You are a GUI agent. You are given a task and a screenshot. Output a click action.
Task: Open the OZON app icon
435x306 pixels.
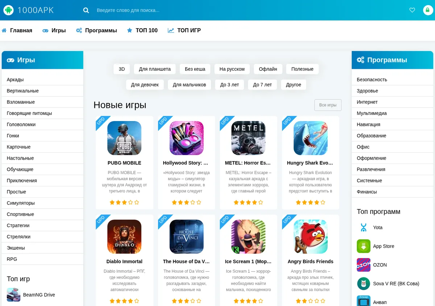click(x=364, y=265)
